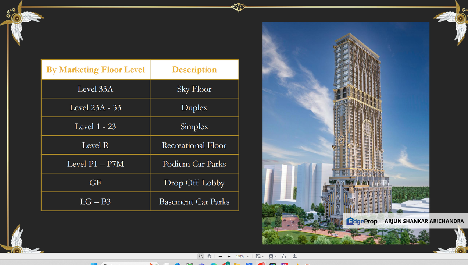Image resolution: width=468 pixels, height=265 pixels.
Task: Select the 'Description' table header cell
Action: (194, 70)
